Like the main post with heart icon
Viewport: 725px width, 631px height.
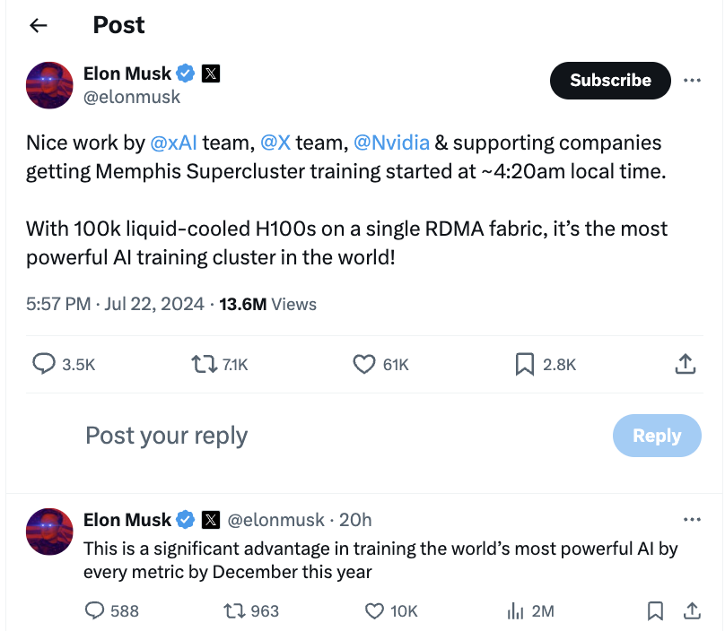[363, 364]
